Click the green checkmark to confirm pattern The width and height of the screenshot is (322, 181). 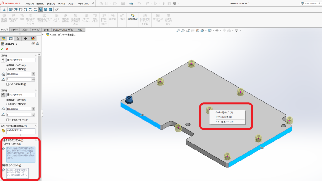[2, 49]
